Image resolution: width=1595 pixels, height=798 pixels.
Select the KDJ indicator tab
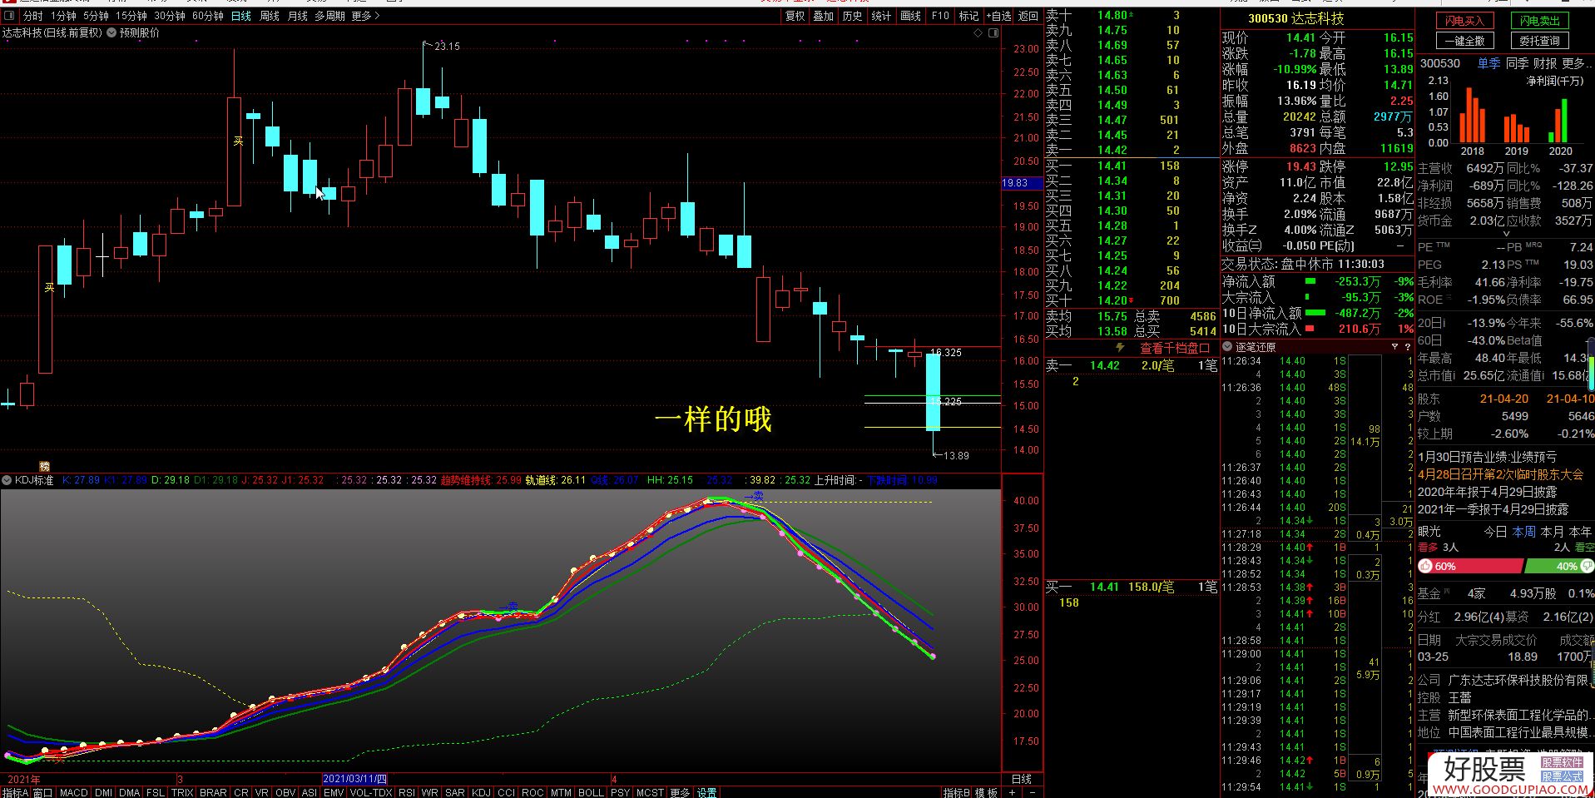tap(481, 792)
